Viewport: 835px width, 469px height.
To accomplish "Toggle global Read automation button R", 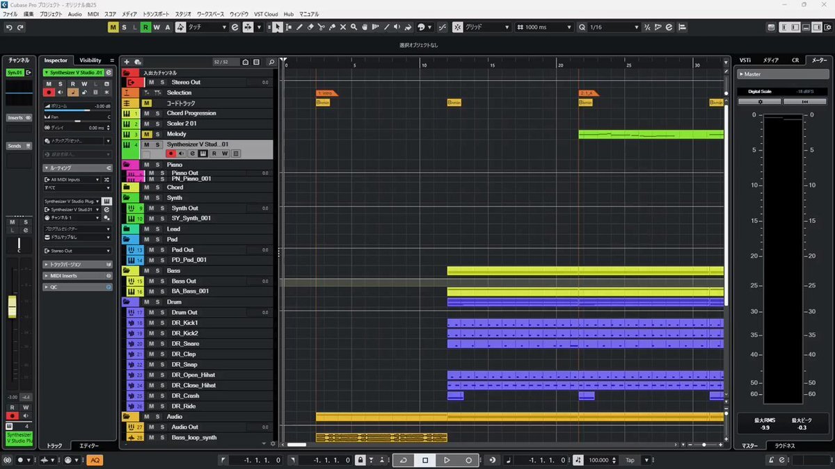I will click(x=145, y=27).
